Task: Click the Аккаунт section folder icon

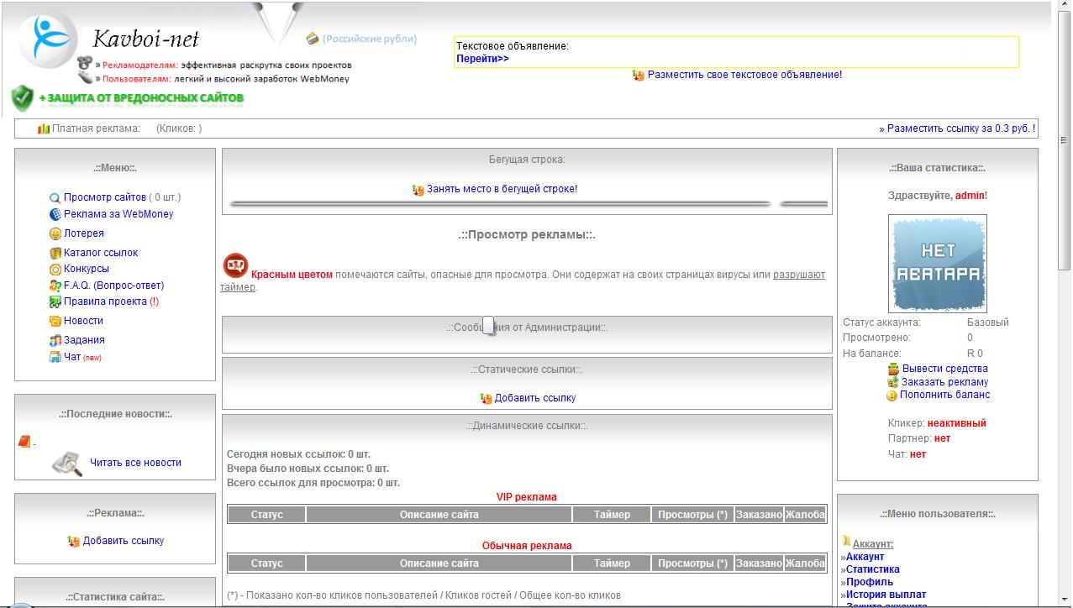Action: point(847,542)
